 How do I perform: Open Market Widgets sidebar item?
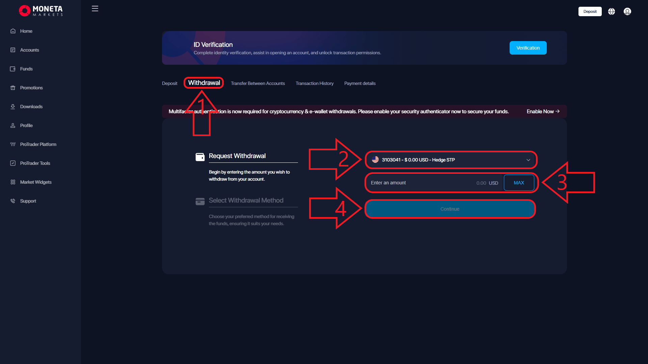[x=35, y=182]
